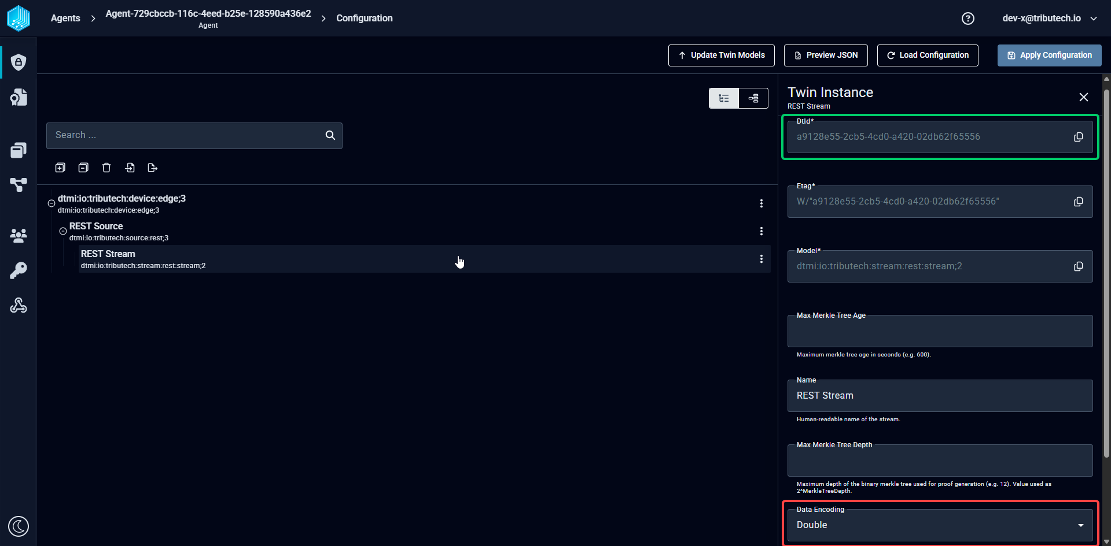This screenshot has width=1111, height=546.
Task: Select REST Stream tree row
Action: pos(424,259)
